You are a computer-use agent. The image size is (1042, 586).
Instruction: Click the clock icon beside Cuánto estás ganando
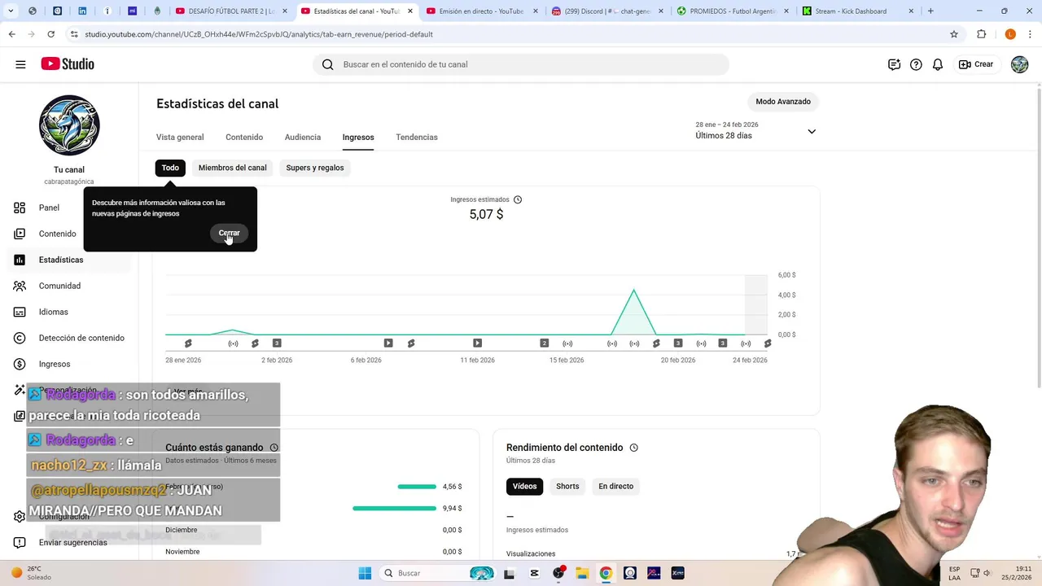point(274,448)
